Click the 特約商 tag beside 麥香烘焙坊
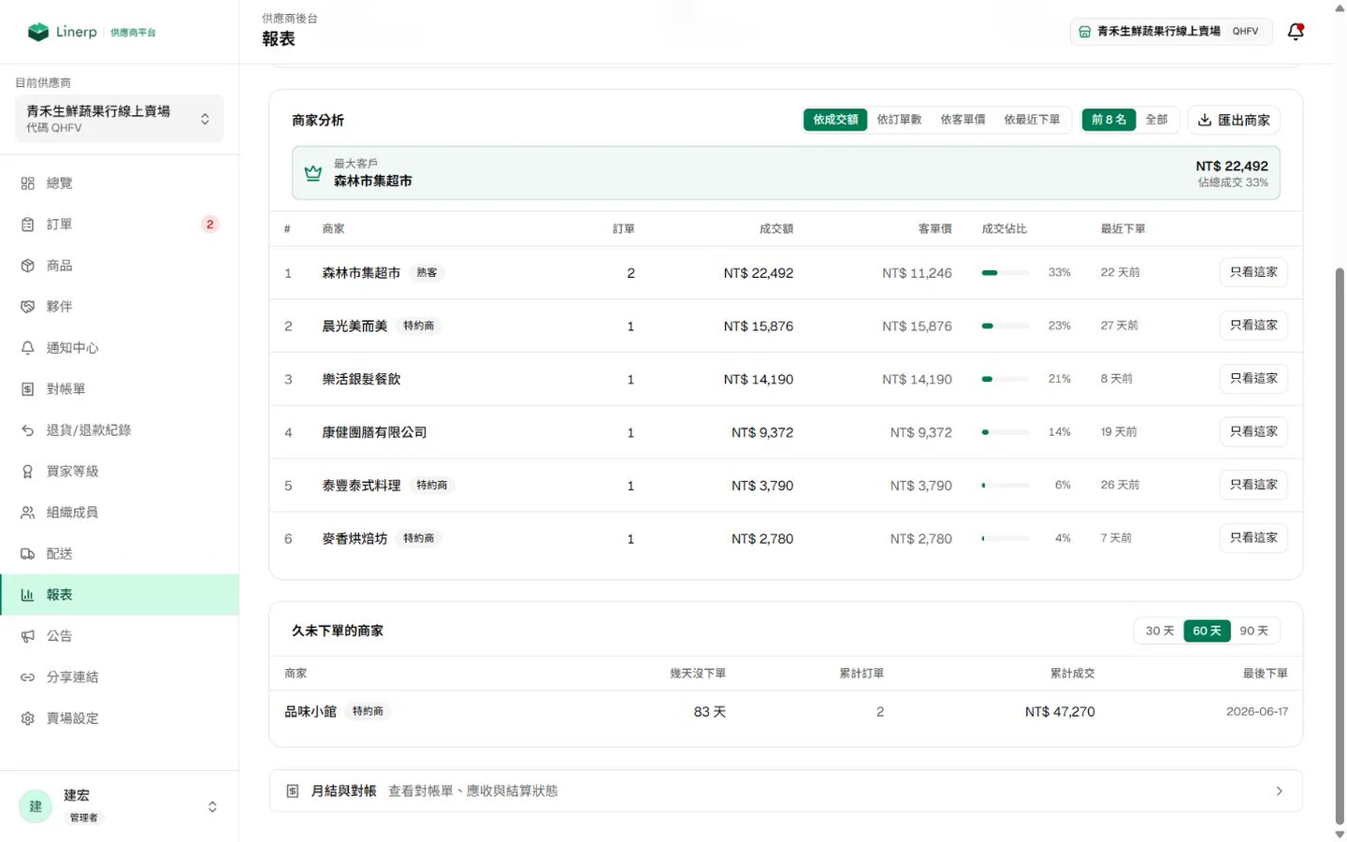Screen dimensions: 1347x842 pyautogui.click(x=418, y=539)
